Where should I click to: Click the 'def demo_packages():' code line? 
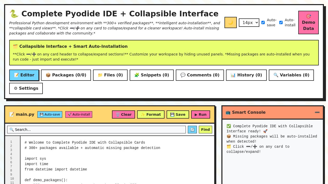[46, 180]
